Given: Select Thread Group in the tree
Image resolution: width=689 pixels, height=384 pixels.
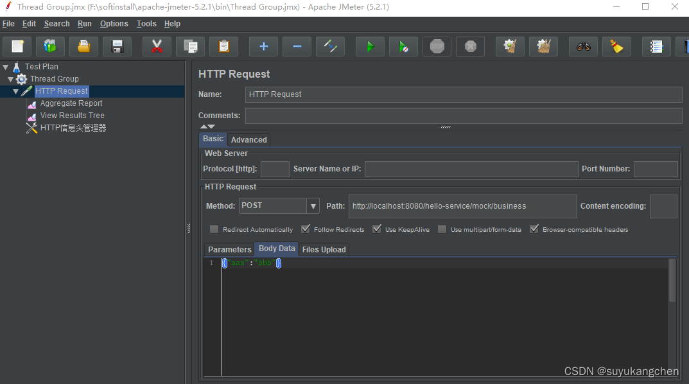Looking at the screenshot, I should point(55,78).
